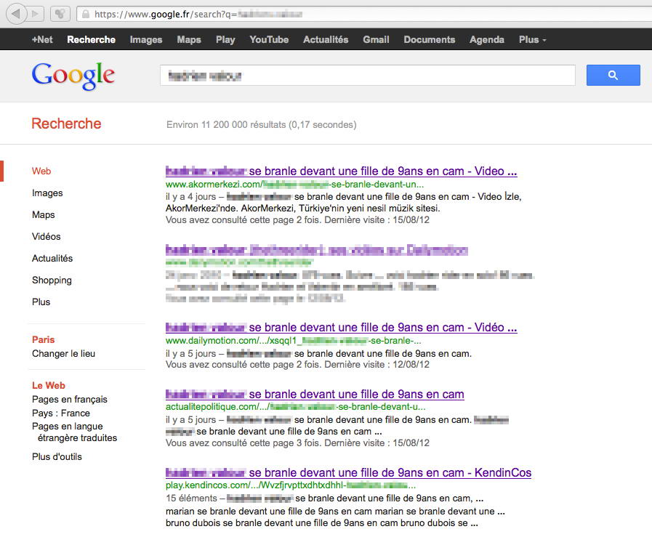This screenshot has width=652, height=537.
Task: Click the green www.akormerkezi.com URL
Action: (295, 185)
